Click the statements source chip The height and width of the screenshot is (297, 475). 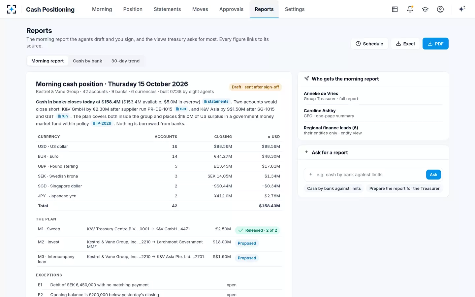(x=216, y=102)
